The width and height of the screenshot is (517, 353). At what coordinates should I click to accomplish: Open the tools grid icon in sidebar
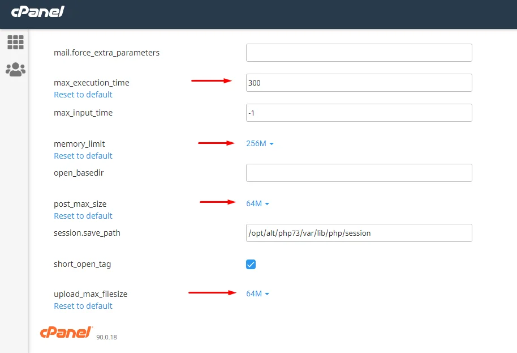click(15, 42)
